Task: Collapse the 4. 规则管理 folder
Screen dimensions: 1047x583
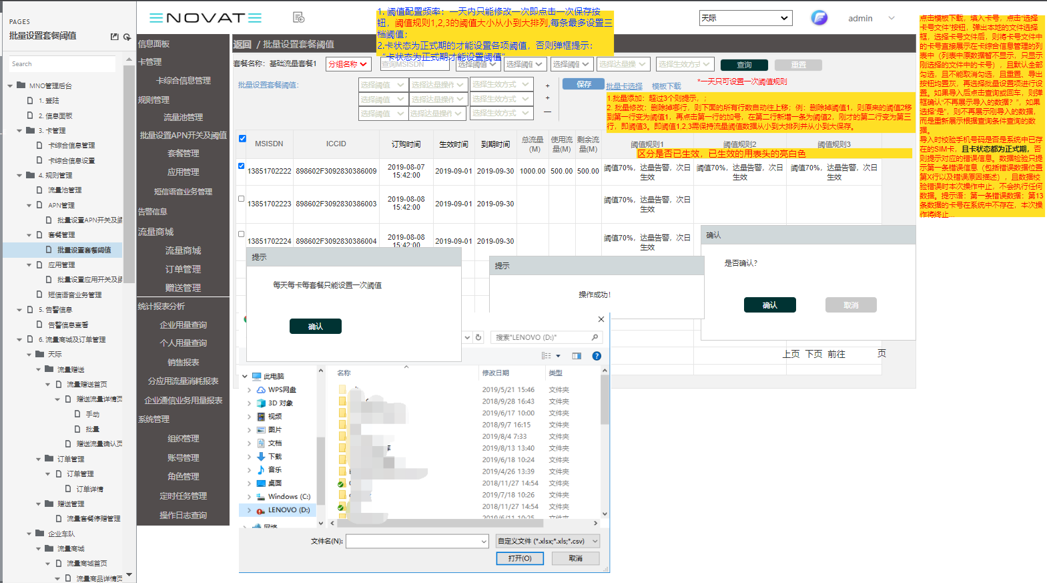Action: (x=19, y=176)
